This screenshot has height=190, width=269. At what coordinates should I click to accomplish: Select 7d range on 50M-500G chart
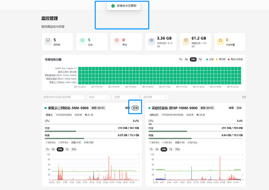[x=67, y=149]
